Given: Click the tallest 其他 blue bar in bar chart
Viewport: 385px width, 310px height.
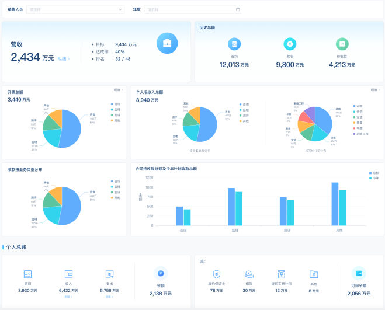Looking at the screenshot, I should (x=335, y=204).
